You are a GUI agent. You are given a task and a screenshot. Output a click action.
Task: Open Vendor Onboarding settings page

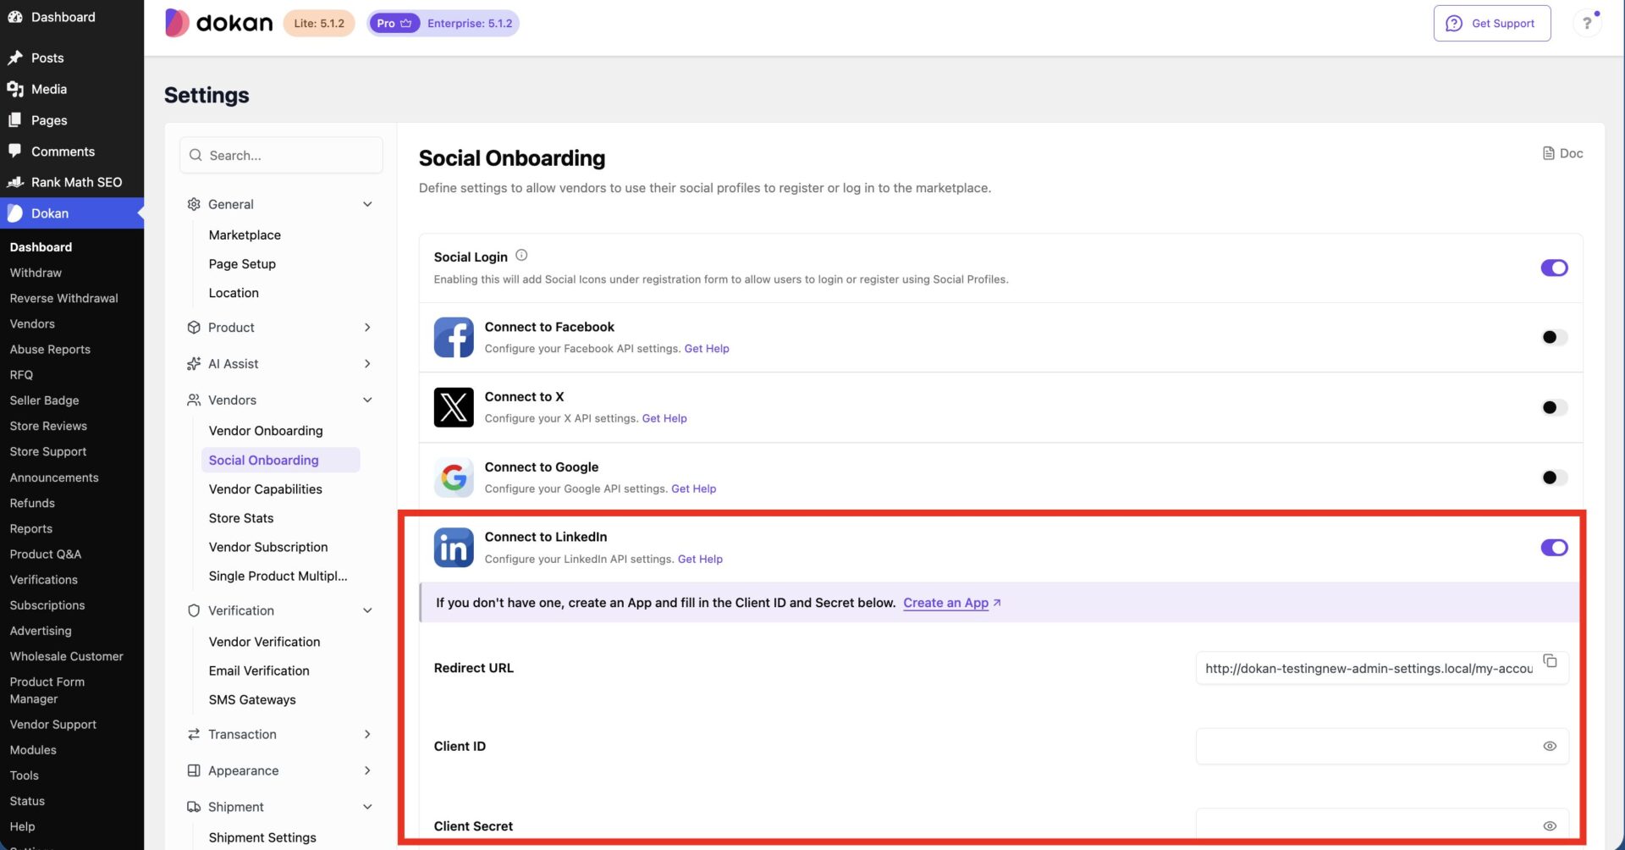266,431
